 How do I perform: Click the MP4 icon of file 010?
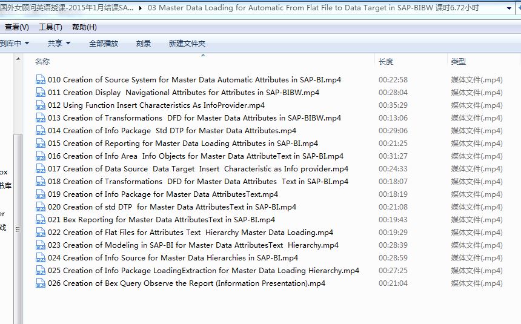[40, 80]
